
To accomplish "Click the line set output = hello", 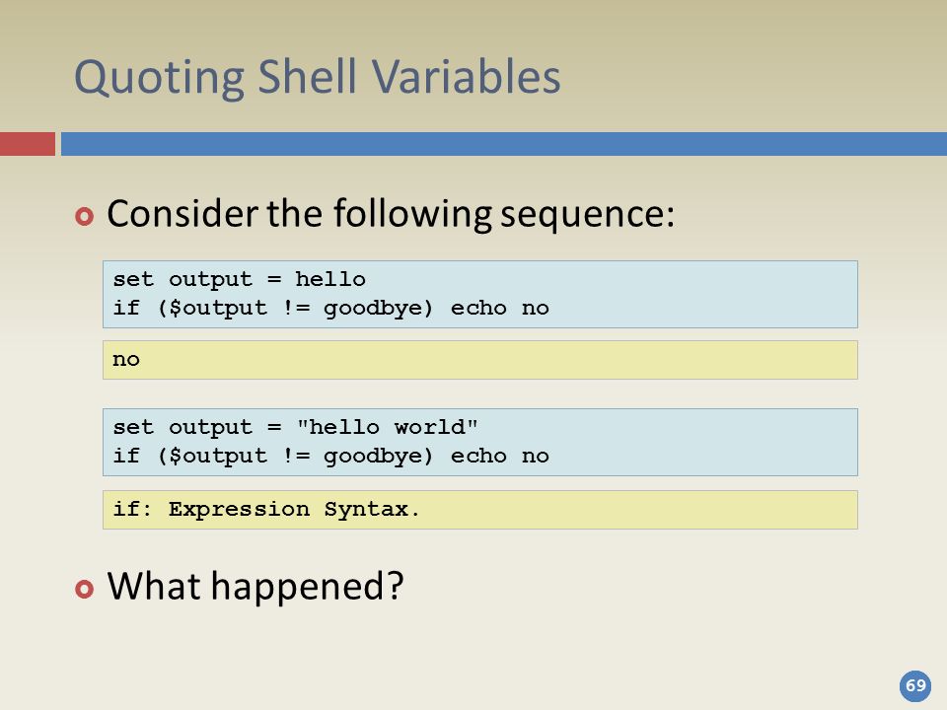I will [239, 279].
